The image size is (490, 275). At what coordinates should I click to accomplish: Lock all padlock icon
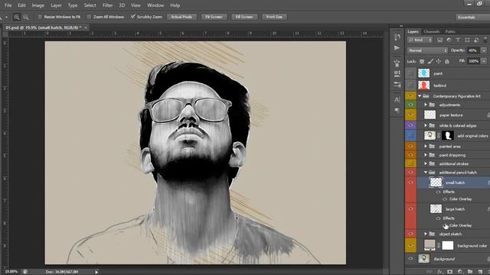click(x=447, y=61)
